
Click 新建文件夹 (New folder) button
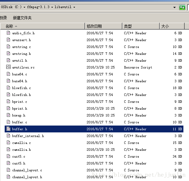[x=22, y=18]
